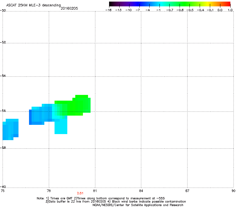Click the 75 longitude axis label

tap(3, 191)
